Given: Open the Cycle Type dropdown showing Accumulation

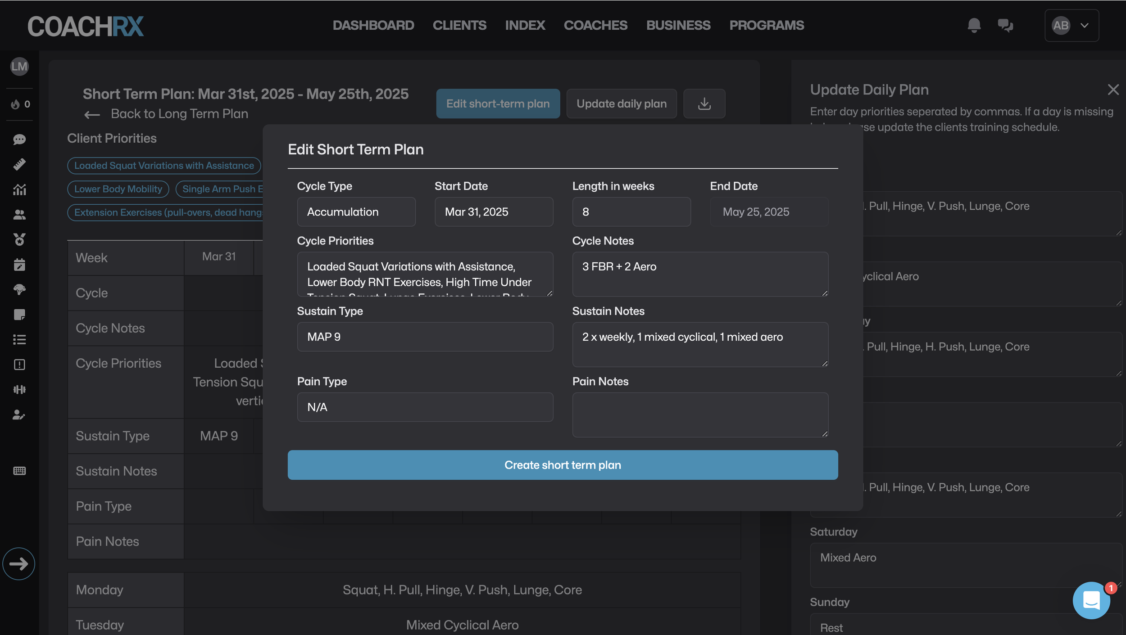Looking at the screenshot, I should click(x=356, y=212).
